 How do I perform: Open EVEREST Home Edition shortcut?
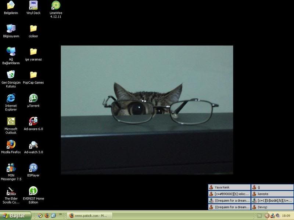click(x=33, y=191)
